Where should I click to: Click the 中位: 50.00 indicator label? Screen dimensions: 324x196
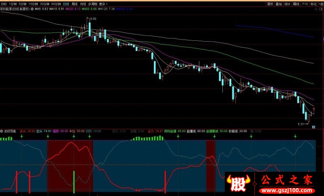[77, 131]
